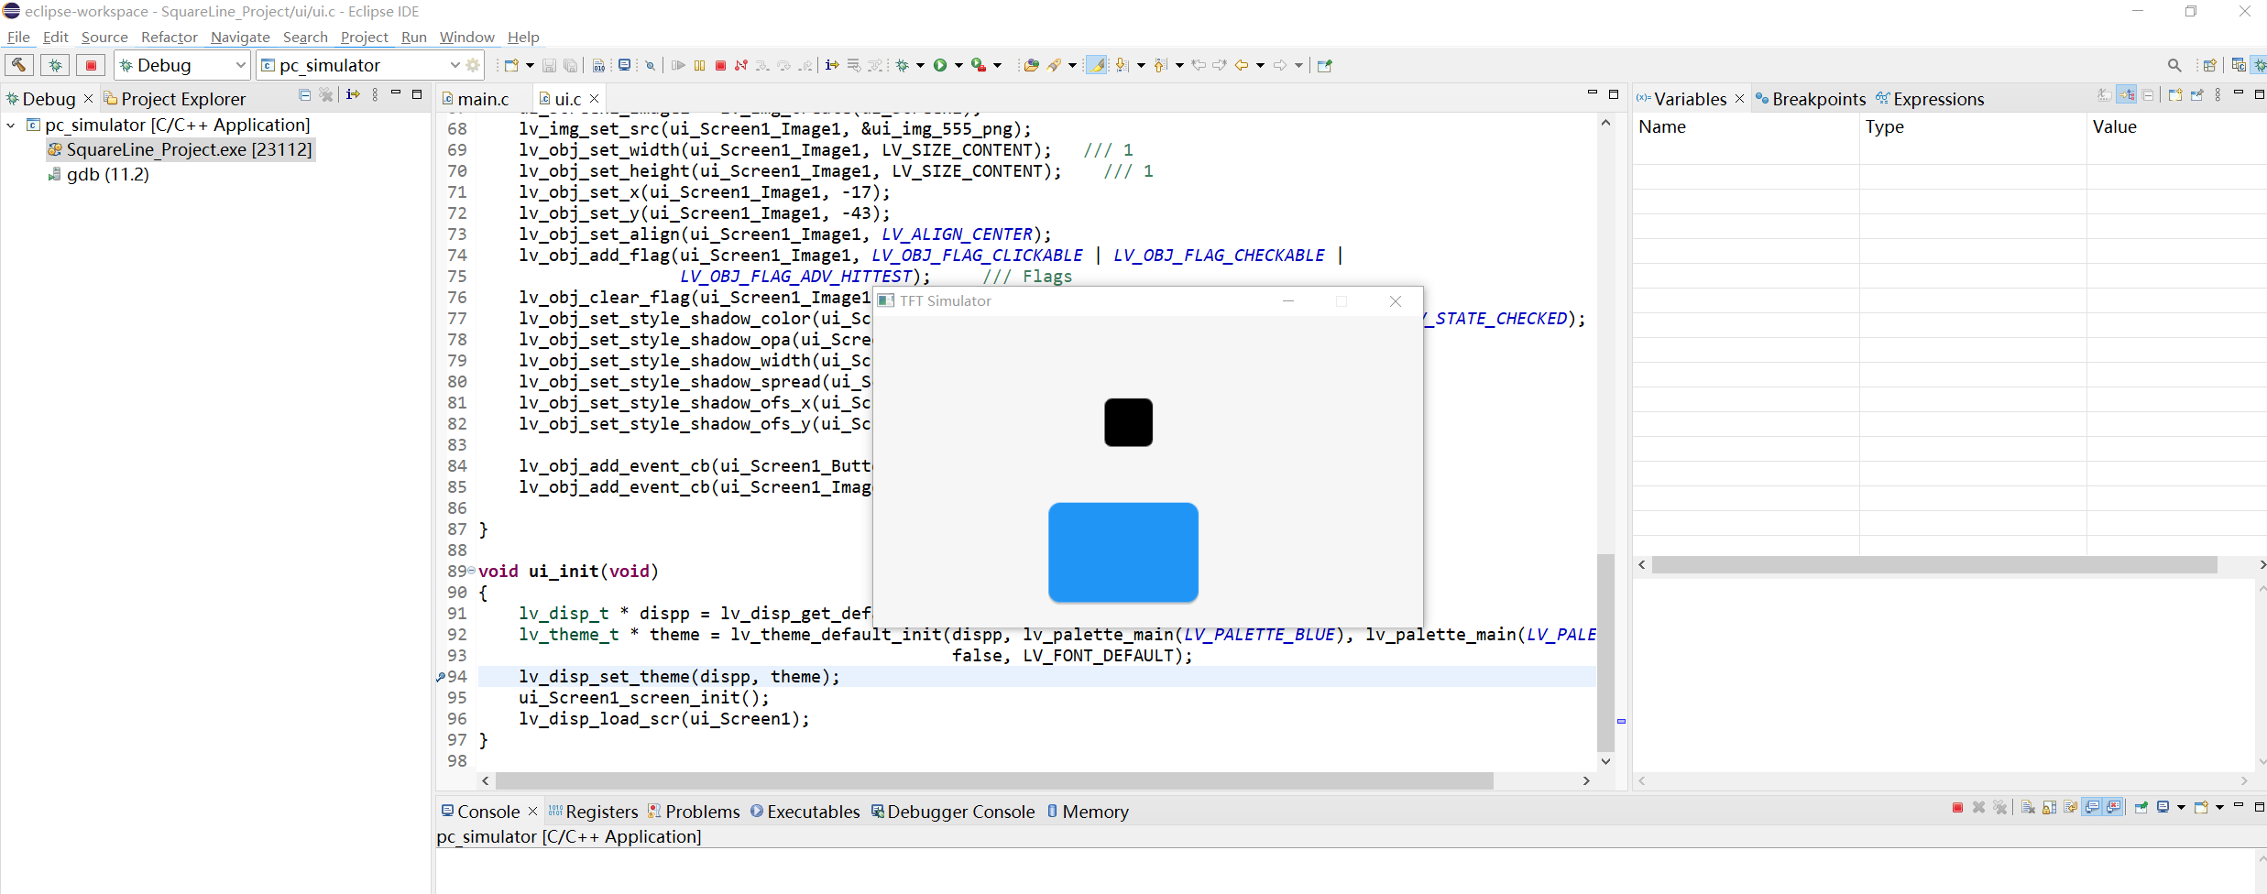Click the blue button in TFT Simulator
Screen dimensions: 2267x894
tap(1123, 552)
